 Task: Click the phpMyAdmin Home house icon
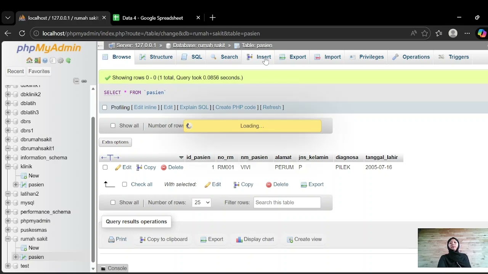[x=29, y=61]
